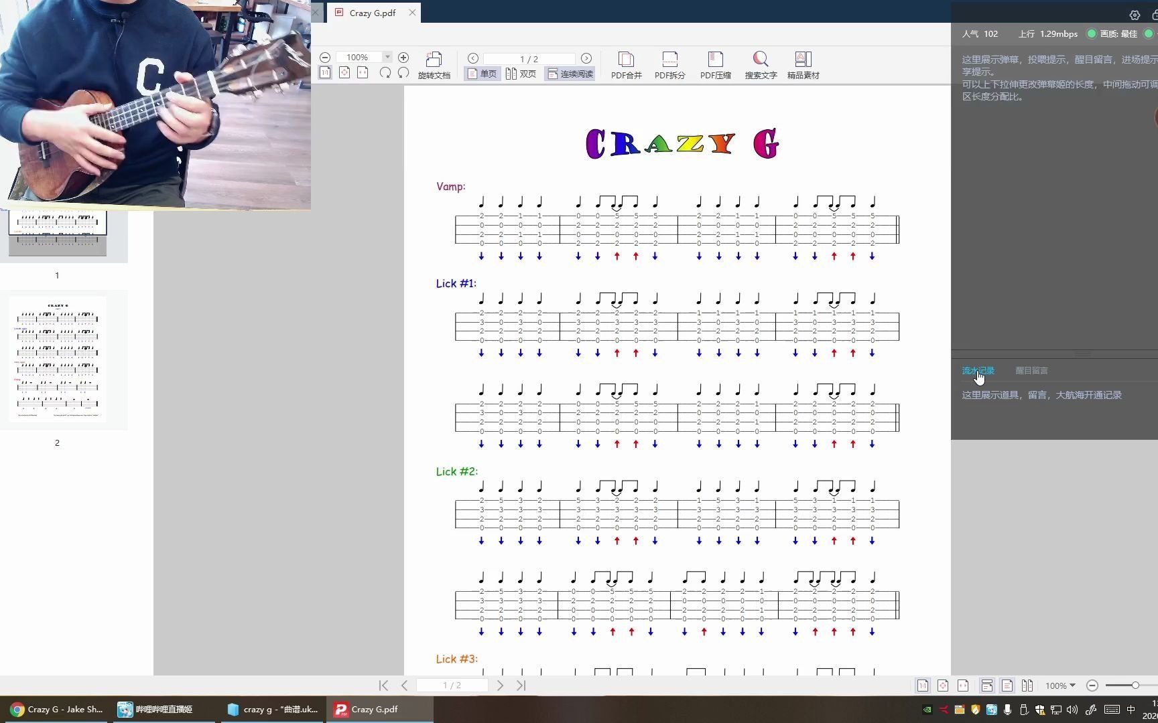Click the CRAZY G title heading

(682, 143)
